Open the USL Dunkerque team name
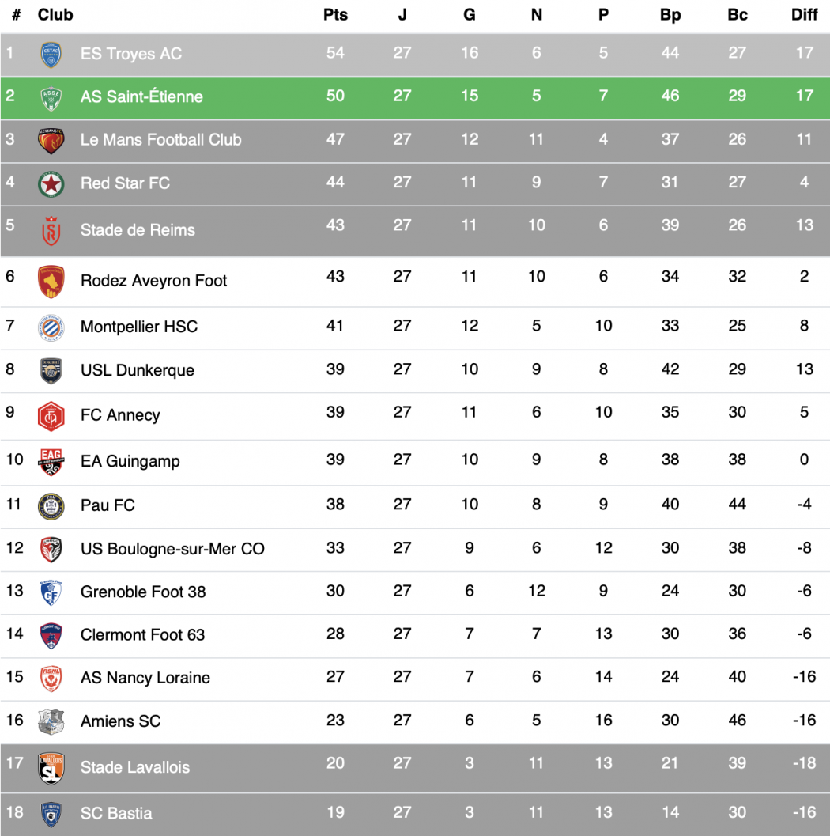Viewport: 830px width, 836px height. [x=138, y=370]
